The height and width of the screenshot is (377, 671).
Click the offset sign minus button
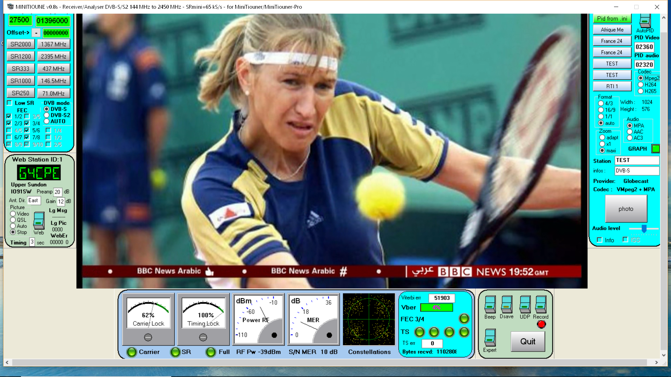tap(36, 33)
